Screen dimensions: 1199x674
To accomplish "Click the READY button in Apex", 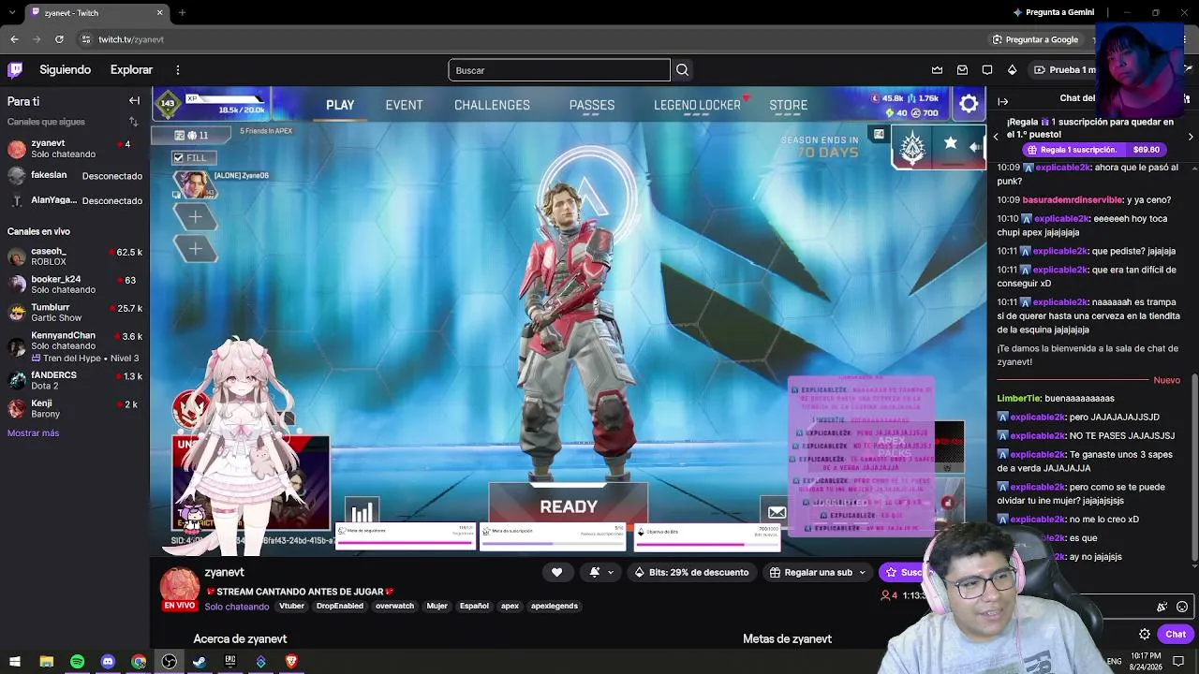I will [569, 506].
